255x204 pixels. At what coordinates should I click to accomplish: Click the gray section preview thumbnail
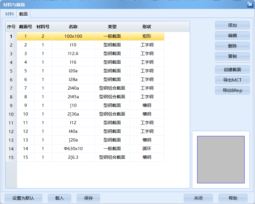pyautogui.click(x=221, y=159)
